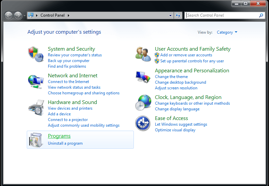Open Change display language
Screen dimensions: 269x186
[x=177, y=109]
